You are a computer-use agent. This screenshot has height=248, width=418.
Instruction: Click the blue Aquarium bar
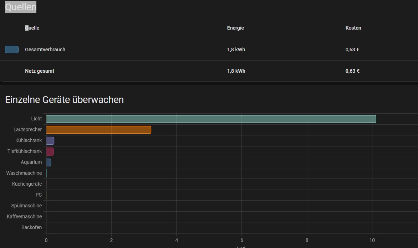point(49,162)
